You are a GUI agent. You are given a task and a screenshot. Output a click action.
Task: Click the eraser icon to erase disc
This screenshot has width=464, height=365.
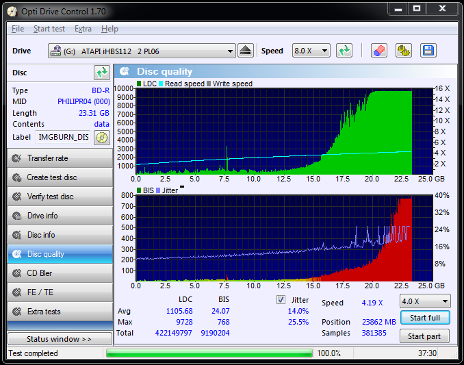coord(379,51)
